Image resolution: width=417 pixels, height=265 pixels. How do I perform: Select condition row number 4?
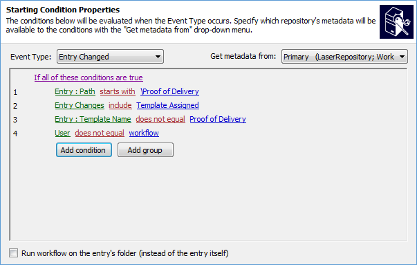(x=15, y=134)
